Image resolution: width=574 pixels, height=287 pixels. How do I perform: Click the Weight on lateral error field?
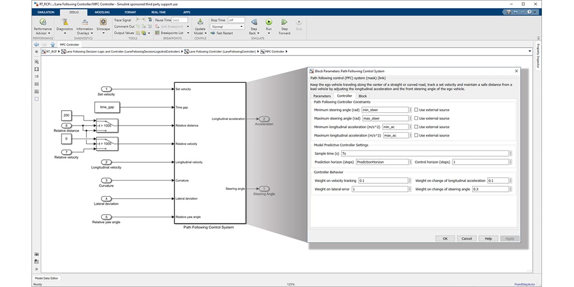pyautogui.click(x=380, y=189)
